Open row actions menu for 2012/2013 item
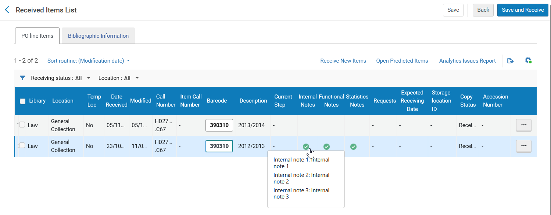 coord(523,146)
